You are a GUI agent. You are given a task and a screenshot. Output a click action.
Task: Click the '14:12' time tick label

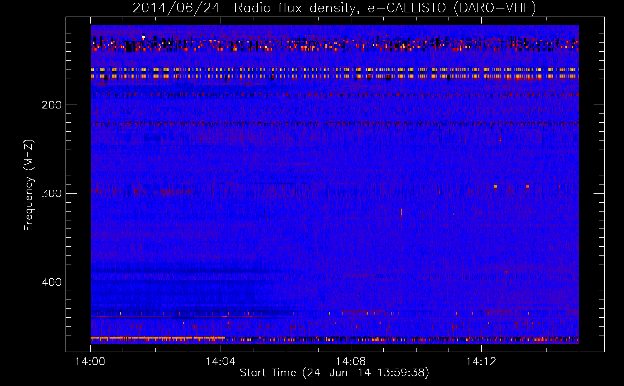481,362
